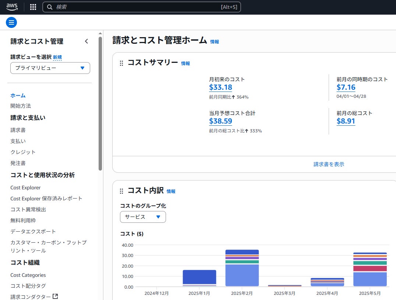Click in the 検索 search field

(x=136, y=7)
